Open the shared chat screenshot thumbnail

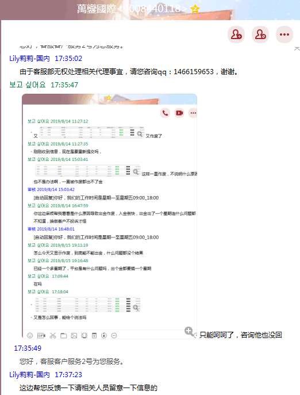(110, 216)
